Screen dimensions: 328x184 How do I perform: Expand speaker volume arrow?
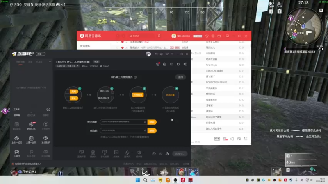[144, 153]
